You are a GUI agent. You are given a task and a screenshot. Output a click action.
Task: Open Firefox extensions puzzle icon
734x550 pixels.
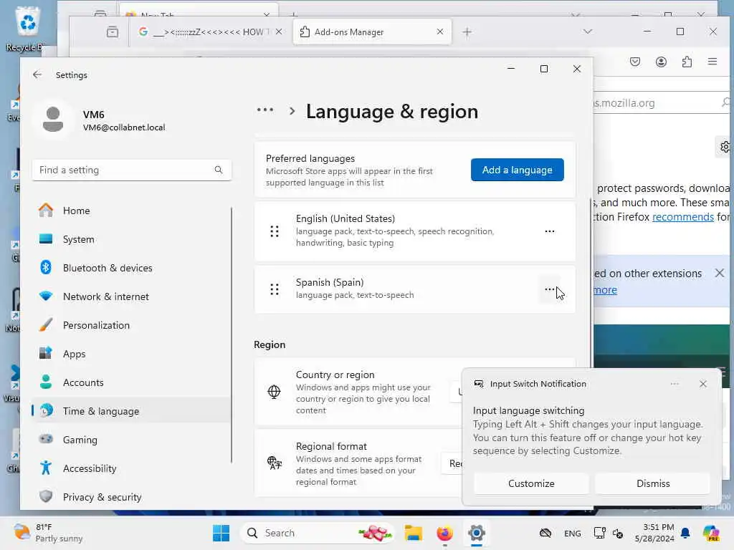coord(687,62)
